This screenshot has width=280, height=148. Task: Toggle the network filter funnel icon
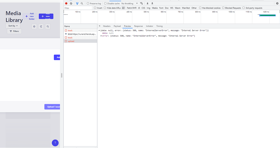click(x=77, y=4)
